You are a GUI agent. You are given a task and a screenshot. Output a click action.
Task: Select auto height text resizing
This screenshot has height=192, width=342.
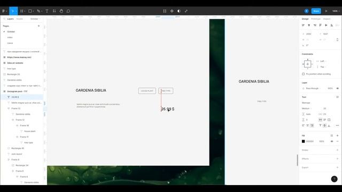pyautogui.click(x=325, y=119)
